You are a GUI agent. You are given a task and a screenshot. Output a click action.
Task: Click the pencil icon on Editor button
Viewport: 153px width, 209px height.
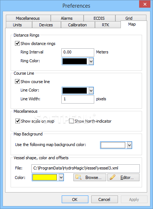(x=112, y=177)
